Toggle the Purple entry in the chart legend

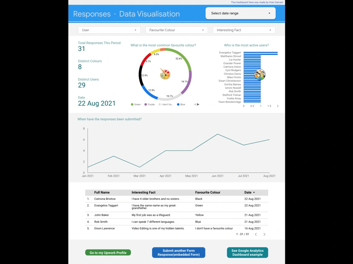point(149,104)
